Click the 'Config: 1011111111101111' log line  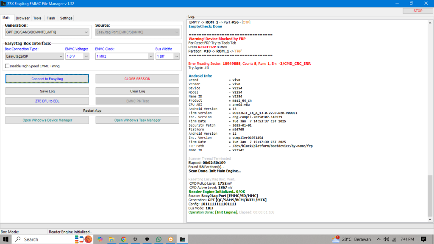pos(212,204)
